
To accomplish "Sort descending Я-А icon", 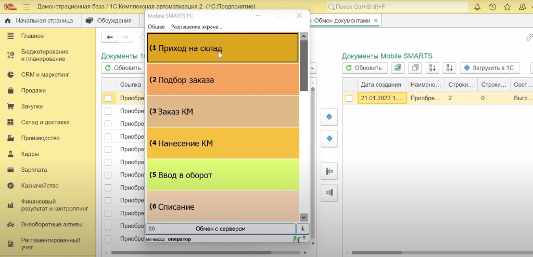I will (x=449, y=68).
